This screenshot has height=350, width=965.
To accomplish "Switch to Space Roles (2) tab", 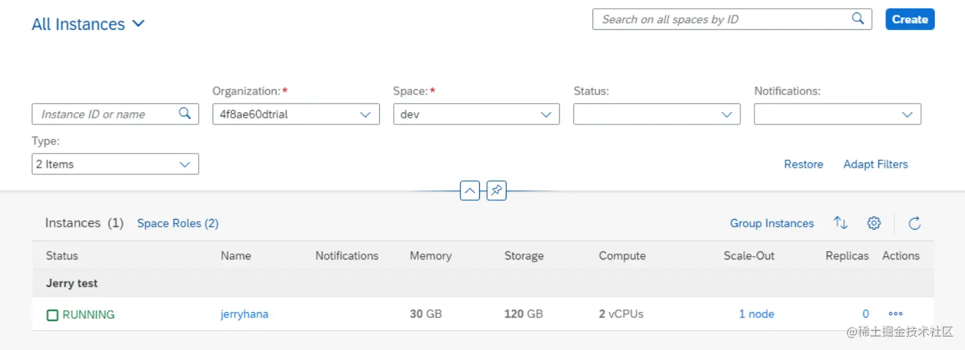I will [x=178, y=224].
